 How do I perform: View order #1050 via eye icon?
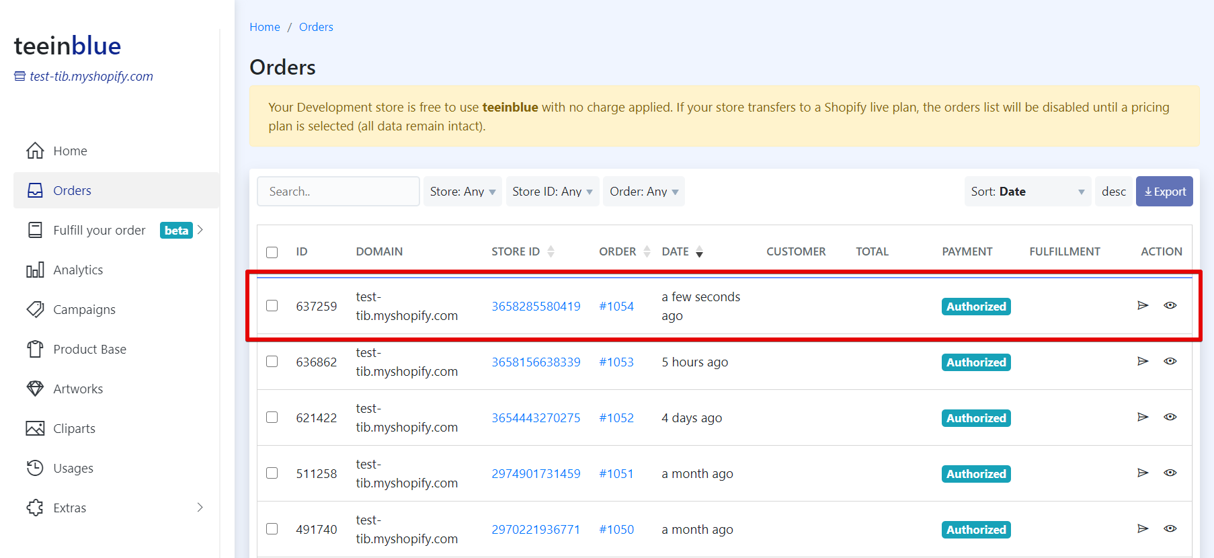pos(1170,528)
